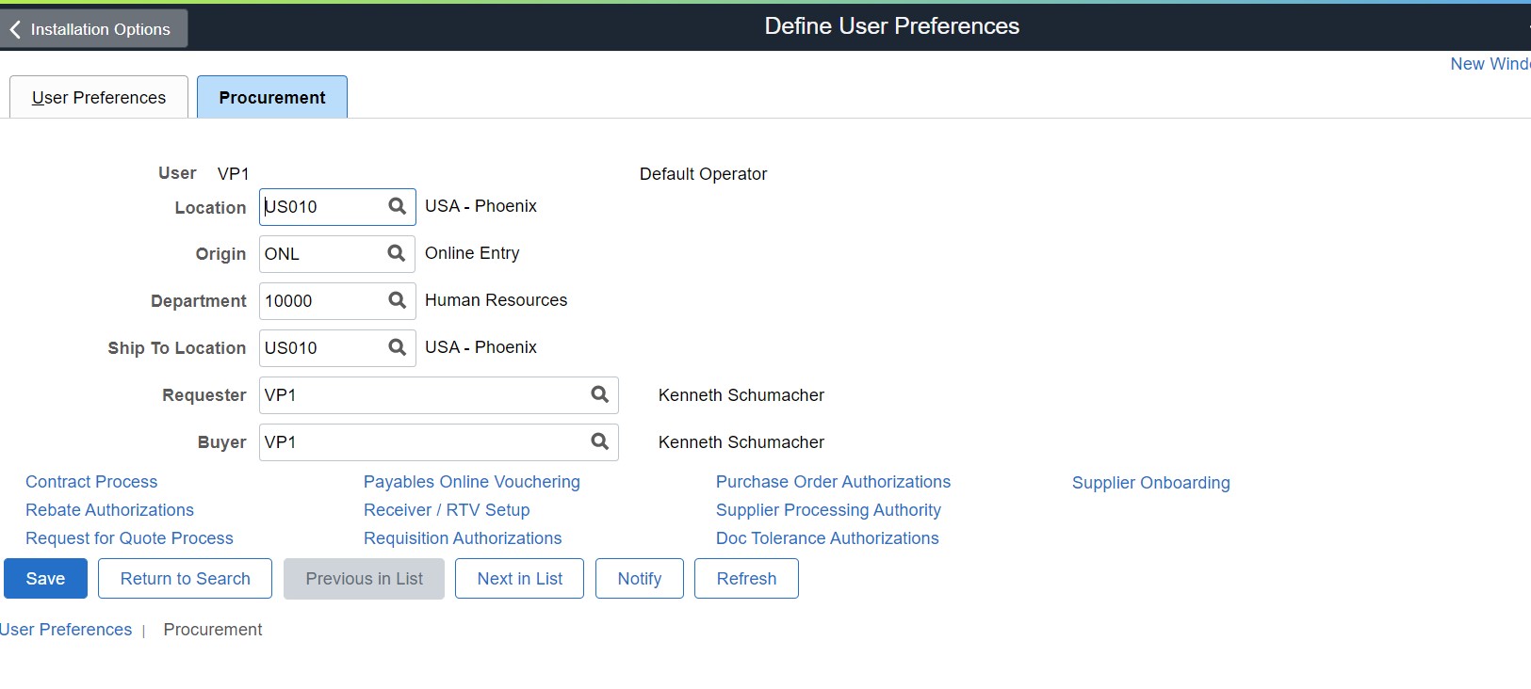
Task: Open Ship To Location lookup icon
Action: (x=397, y=347)
